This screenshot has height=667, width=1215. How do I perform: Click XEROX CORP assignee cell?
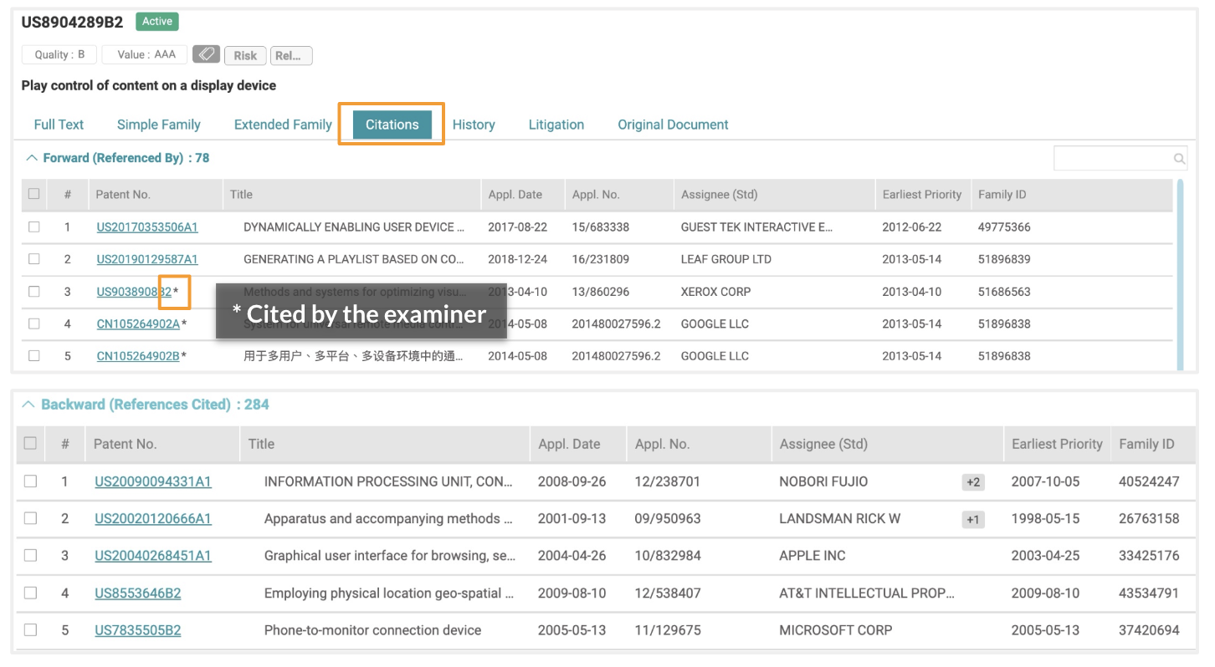point(715,292)
